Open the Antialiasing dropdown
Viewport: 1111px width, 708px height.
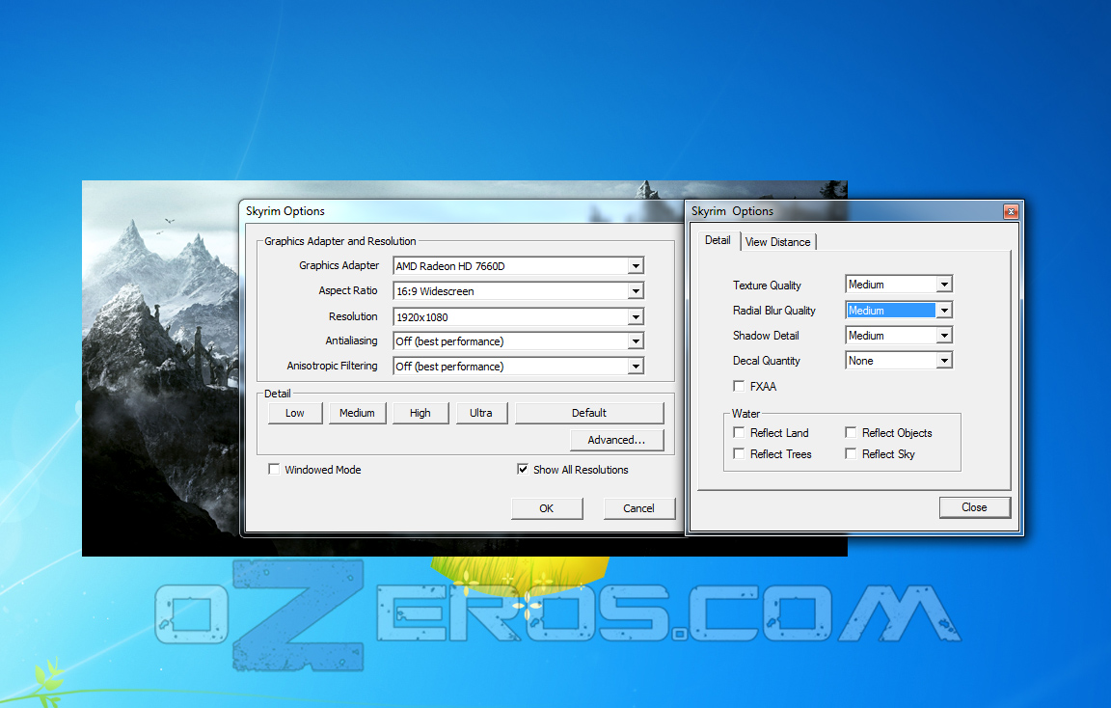point(518,341)
